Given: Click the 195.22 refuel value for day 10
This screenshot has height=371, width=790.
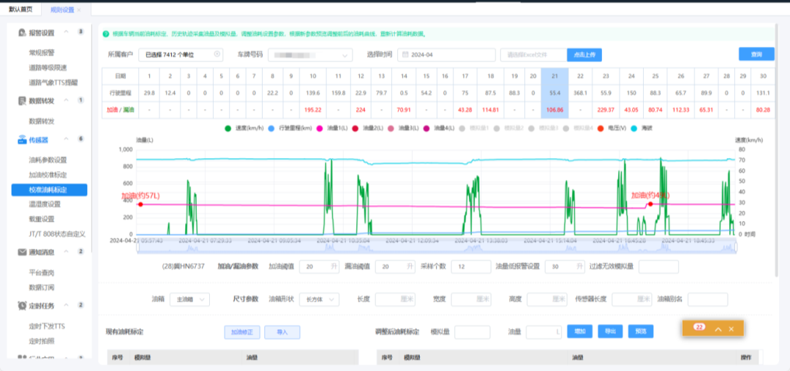Looking at the screenshot, I should tap(313, 109).
